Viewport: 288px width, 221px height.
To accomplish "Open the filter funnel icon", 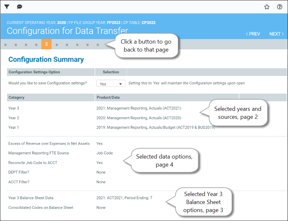I will point(7,7).
